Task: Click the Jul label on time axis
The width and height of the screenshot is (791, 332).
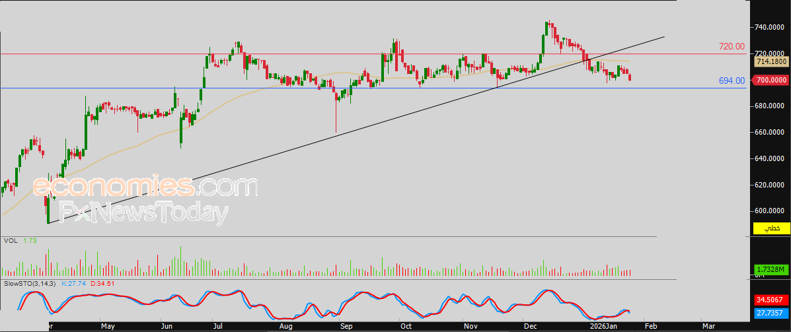Action: [x=218, y=326]
